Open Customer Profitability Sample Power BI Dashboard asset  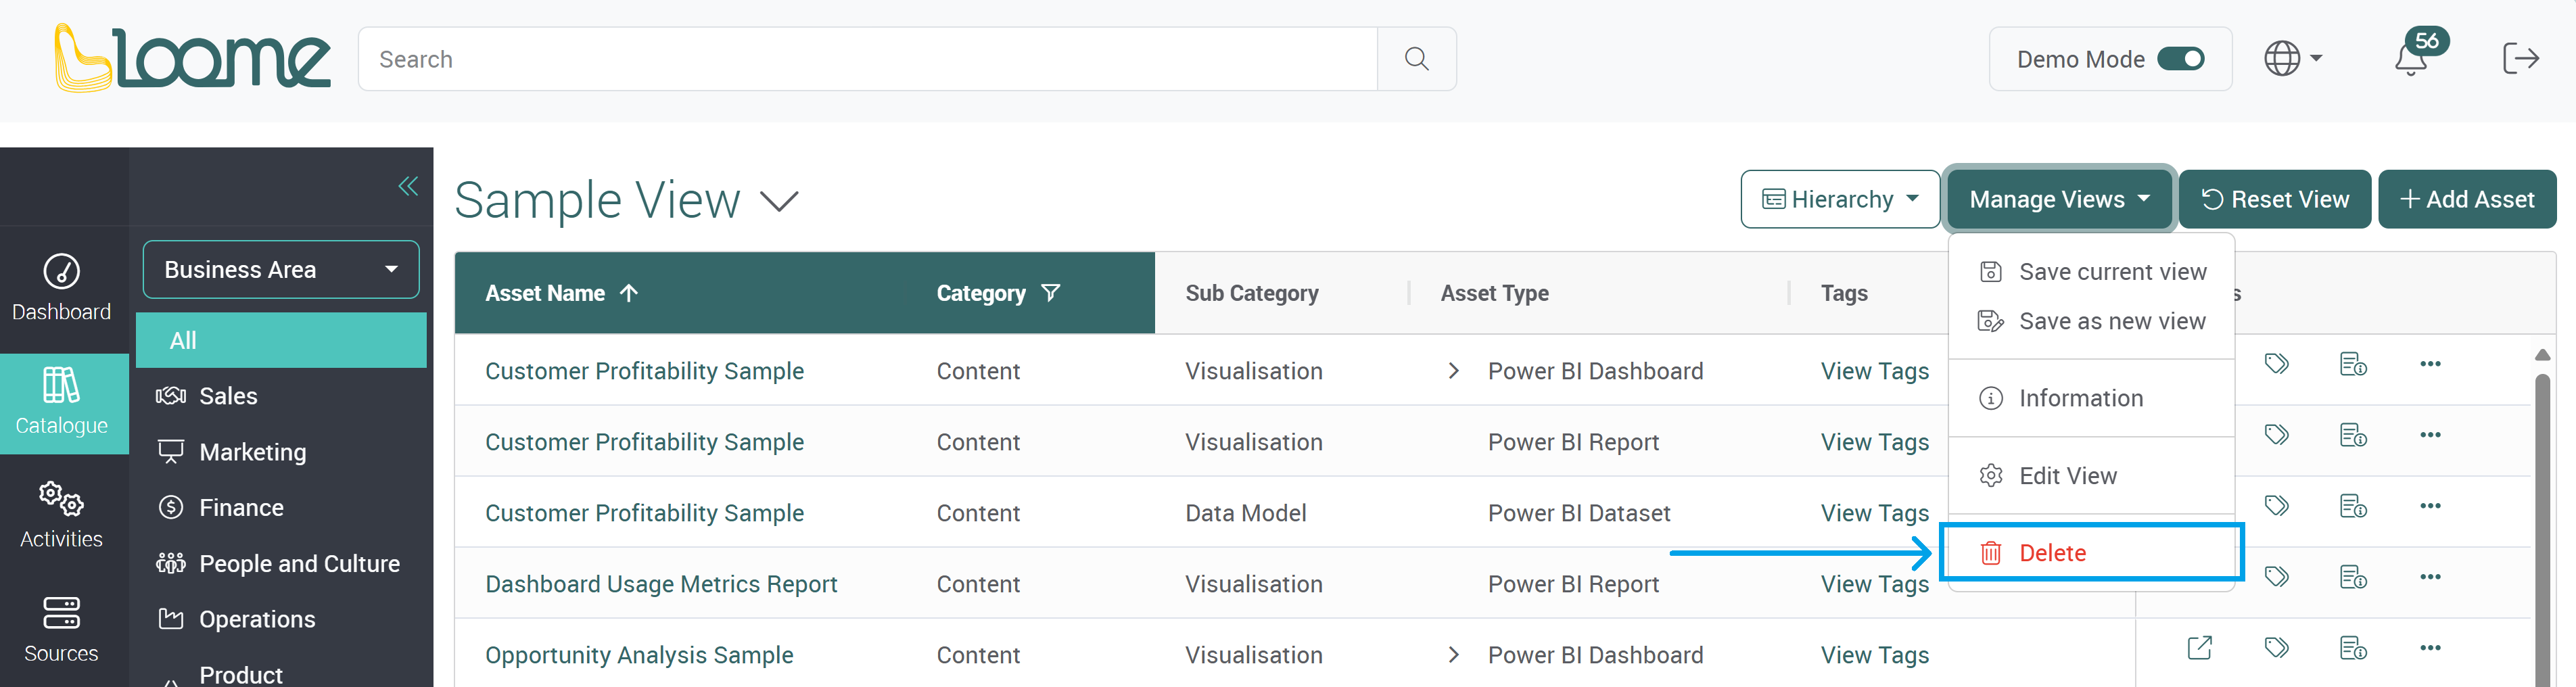coord(644,371)
